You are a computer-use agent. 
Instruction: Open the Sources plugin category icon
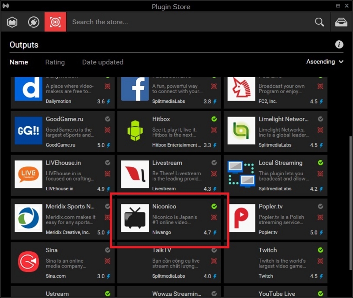12,22
